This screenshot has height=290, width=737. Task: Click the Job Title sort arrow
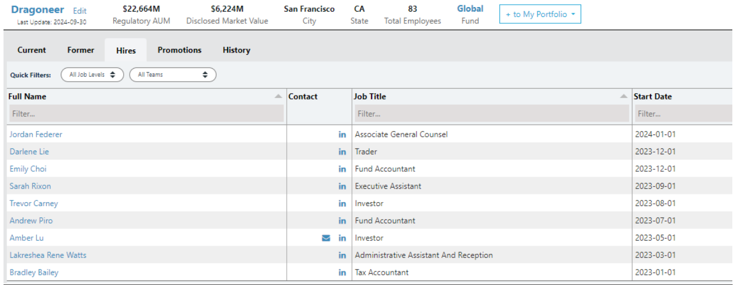click(624, 97)
